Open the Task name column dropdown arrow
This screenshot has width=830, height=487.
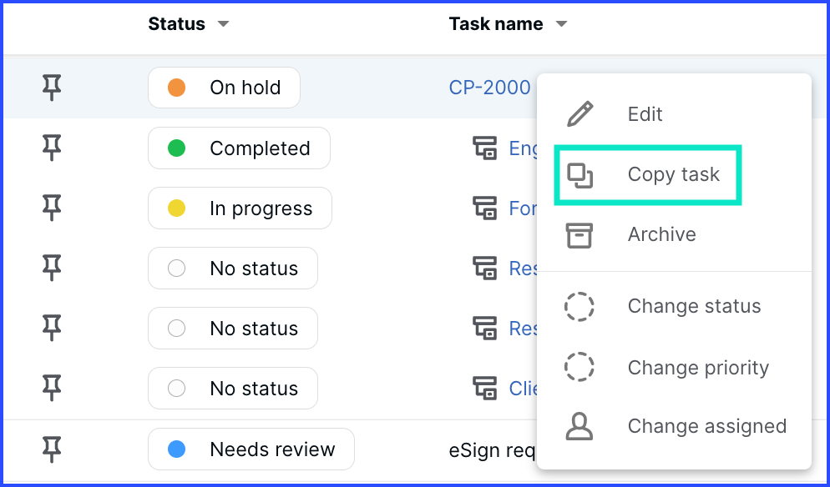click(562, 24)
